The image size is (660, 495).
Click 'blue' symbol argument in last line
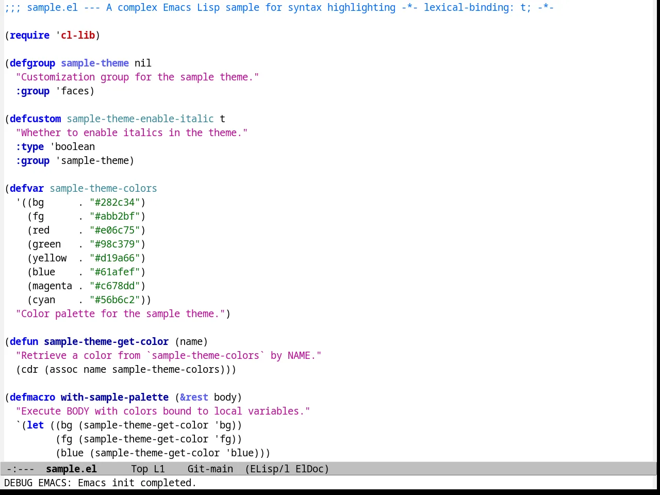(x=242, y=453)
